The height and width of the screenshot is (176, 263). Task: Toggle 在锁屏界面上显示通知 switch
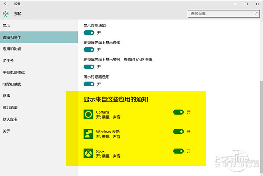tap(89, 50)
